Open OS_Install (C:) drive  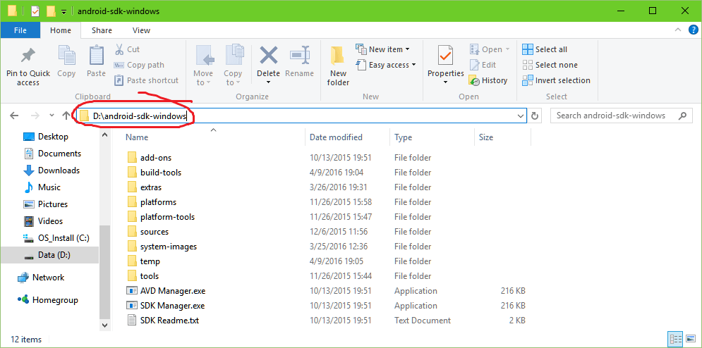[63, 238]
